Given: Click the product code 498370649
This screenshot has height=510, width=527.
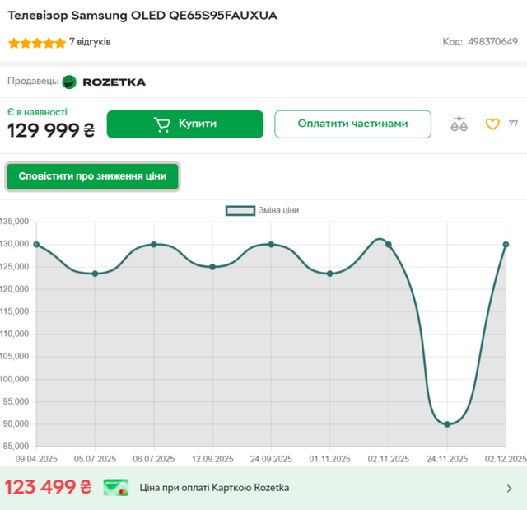Looking at the screenshot, I should [x=492, y=42].
